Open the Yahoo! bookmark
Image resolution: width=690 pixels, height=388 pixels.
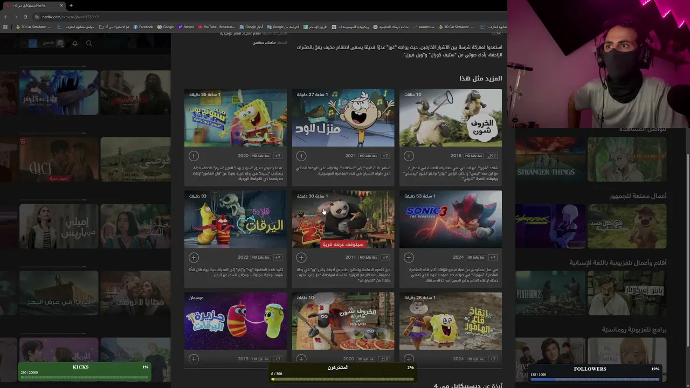pos(186,27)
